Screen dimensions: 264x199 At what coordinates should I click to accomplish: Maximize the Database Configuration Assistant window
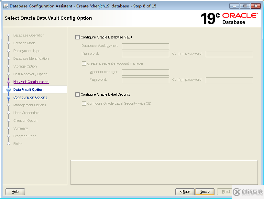coord(245,6)
